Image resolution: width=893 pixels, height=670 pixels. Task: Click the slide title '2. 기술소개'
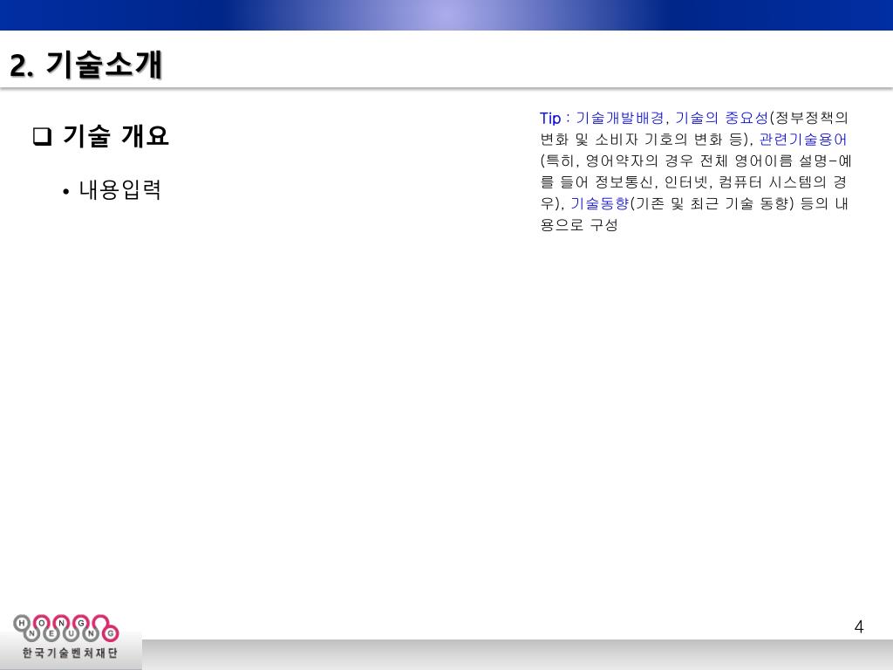pos(86,65)
